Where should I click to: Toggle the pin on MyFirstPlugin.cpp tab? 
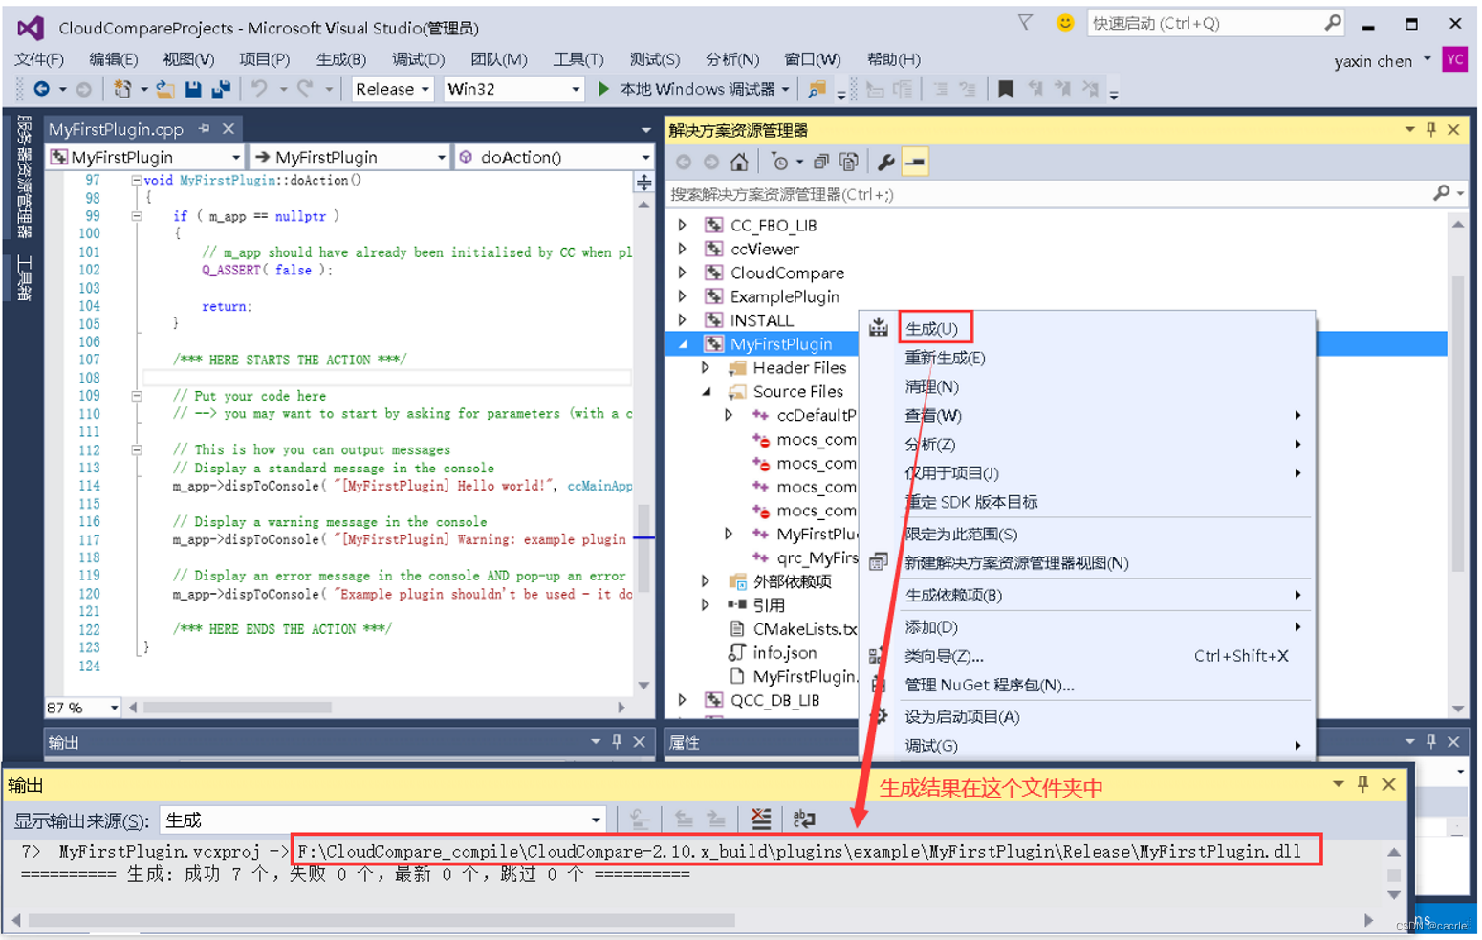tap(204, 128)
